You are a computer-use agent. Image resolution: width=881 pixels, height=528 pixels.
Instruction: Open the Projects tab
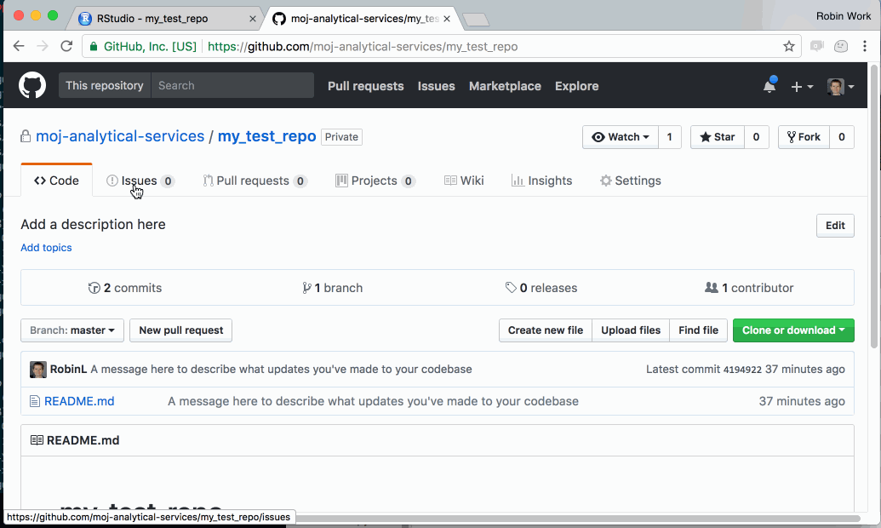point(375,181)
